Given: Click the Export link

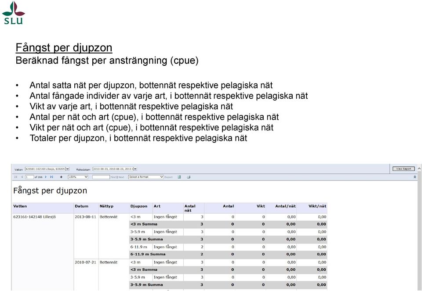Looking at the screenshot, I should click(x=168, y=177).
